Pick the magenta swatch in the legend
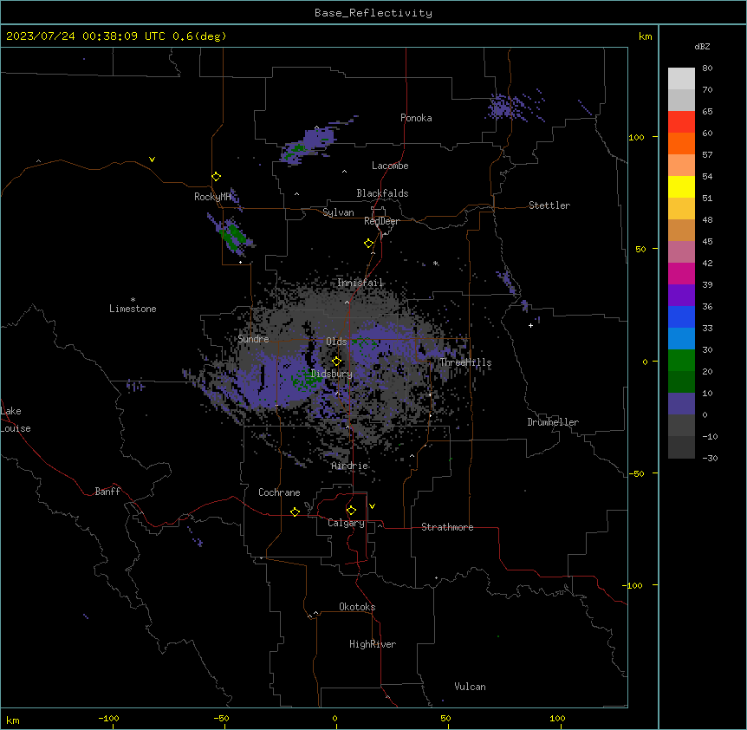This screenshot has height=730, width=747. [x=681, y=273]
